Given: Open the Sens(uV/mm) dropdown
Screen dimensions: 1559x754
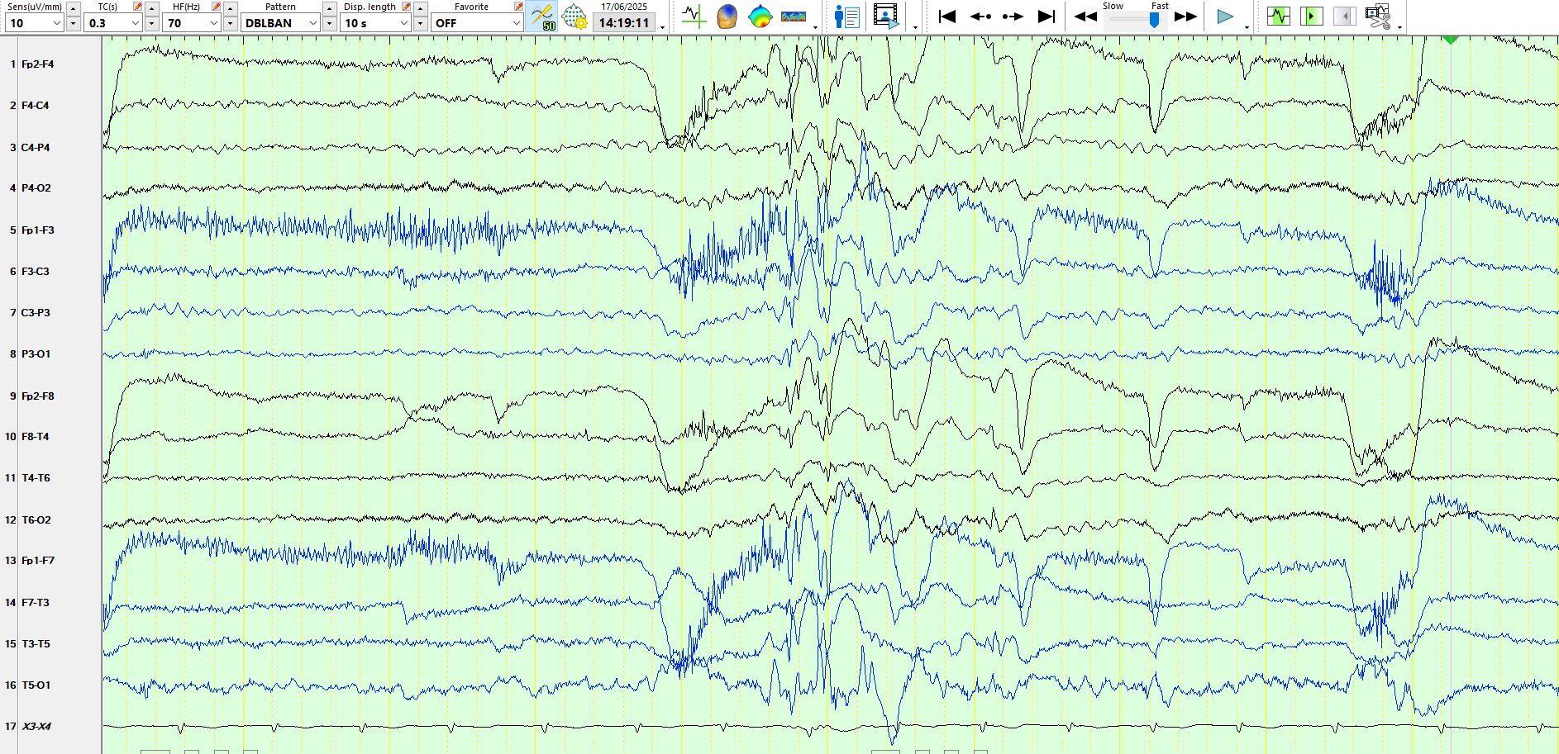Looking at the screenshot, I should pos(34,23).
